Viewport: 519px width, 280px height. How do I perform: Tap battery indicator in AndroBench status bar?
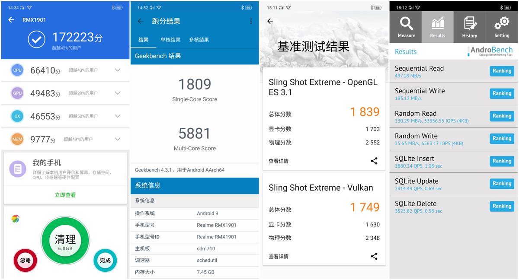coord(507,7)
